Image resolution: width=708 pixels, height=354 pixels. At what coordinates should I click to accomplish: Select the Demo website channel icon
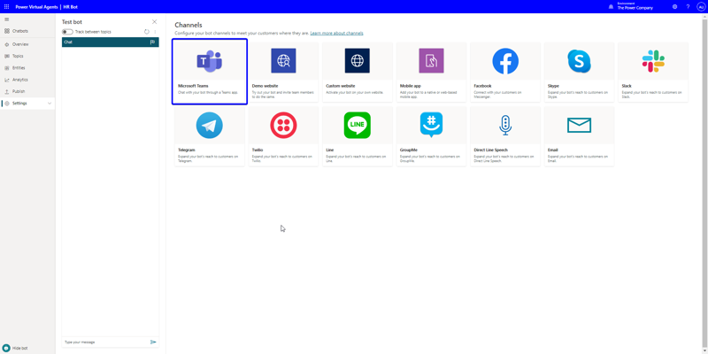point(283,60)
